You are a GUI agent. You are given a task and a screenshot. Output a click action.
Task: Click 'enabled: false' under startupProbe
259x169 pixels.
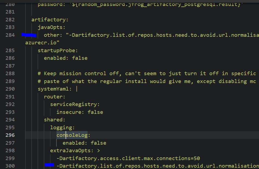tap(66, 58)
